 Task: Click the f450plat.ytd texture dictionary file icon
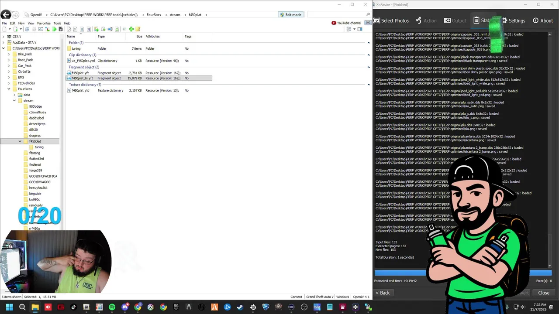coord(69,90)
